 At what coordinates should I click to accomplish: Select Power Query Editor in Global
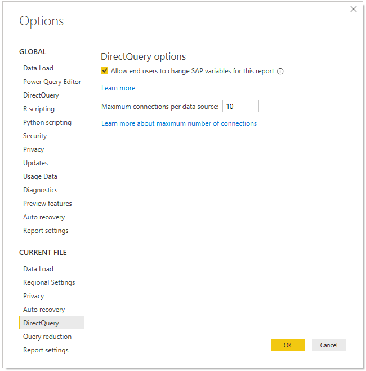(52, 82)
